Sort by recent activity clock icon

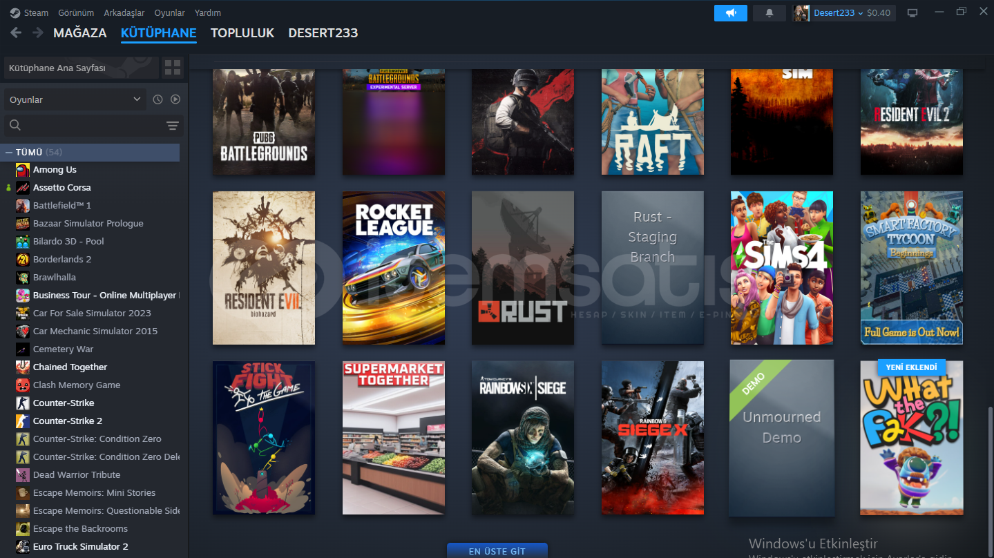point(157,99)
